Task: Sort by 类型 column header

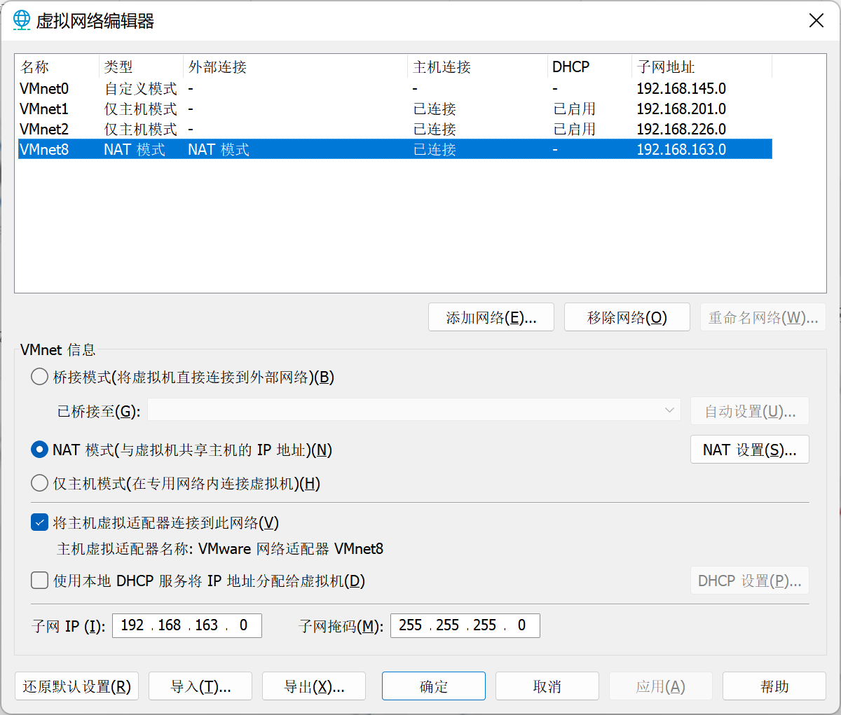Action: point(142,67)
